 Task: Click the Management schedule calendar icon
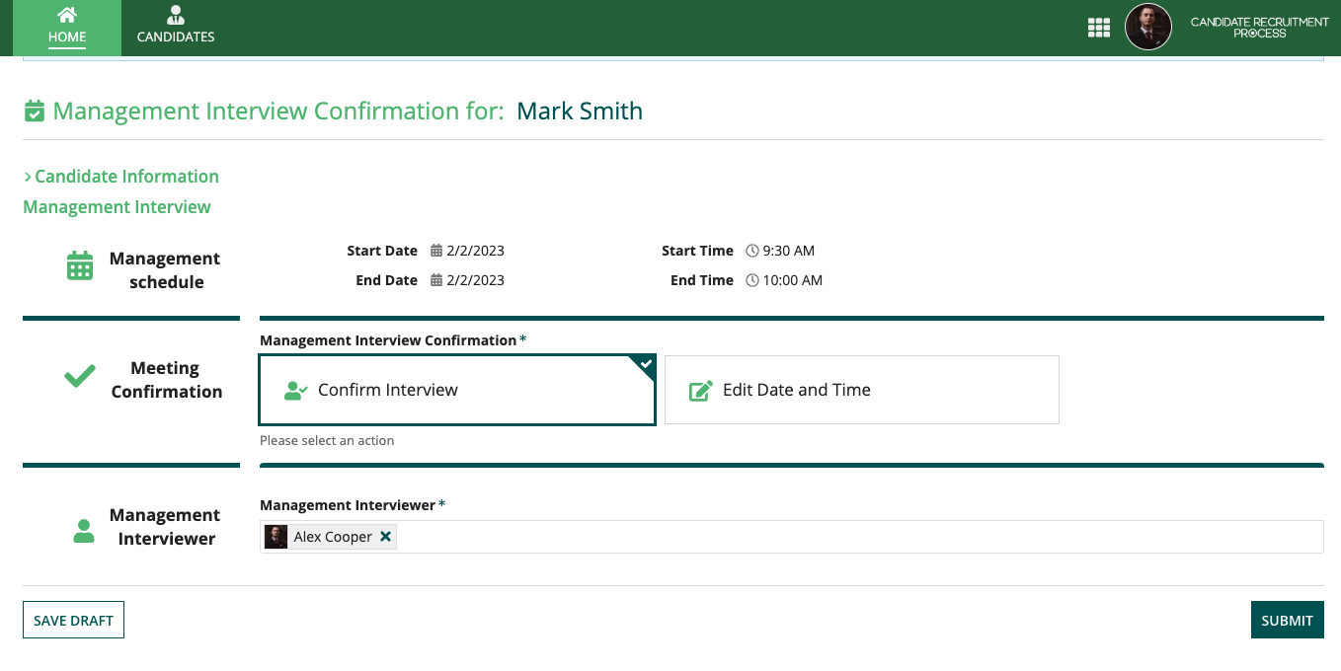tap(80, 265)
